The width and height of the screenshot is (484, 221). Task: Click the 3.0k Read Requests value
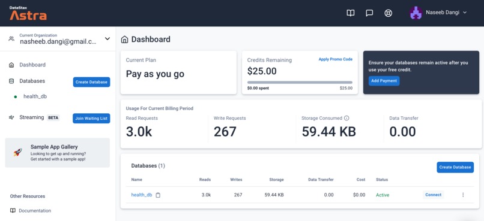[139, 132]
